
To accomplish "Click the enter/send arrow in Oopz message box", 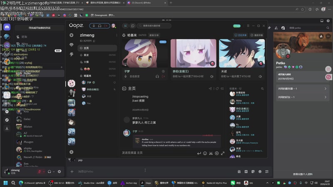I will pos(199,153).
